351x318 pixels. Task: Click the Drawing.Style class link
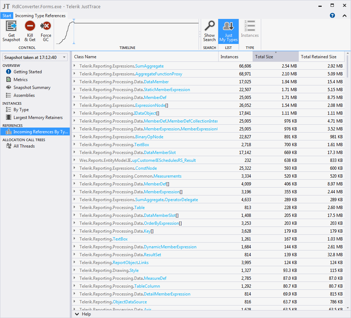point(134,270)
